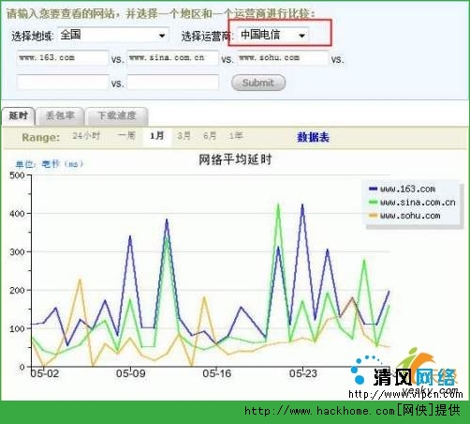Viewport: 470px width, 424px height.
Task: Click the chart title 网络平均延时
Action: point(235,159)
